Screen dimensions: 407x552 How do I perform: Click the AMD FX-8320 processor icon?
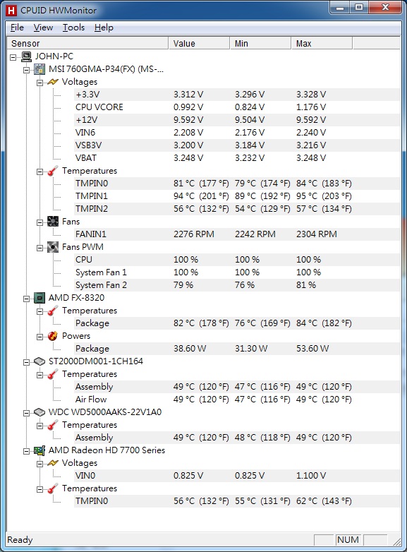click(40, 298)
